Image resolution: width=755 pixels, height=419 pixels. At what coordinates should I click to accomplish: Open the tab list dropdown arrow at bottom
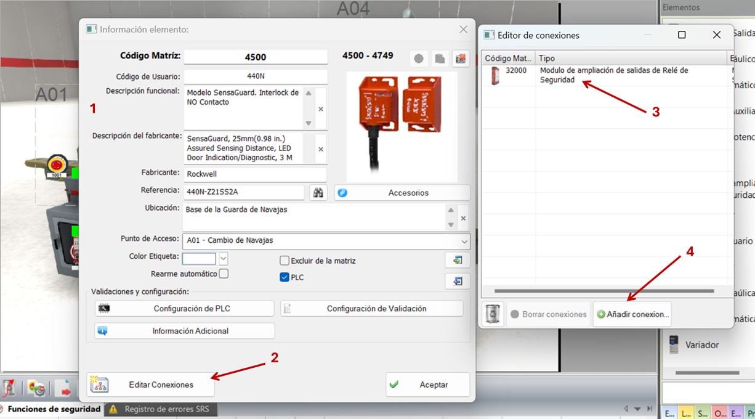click(x=637, y=409)
